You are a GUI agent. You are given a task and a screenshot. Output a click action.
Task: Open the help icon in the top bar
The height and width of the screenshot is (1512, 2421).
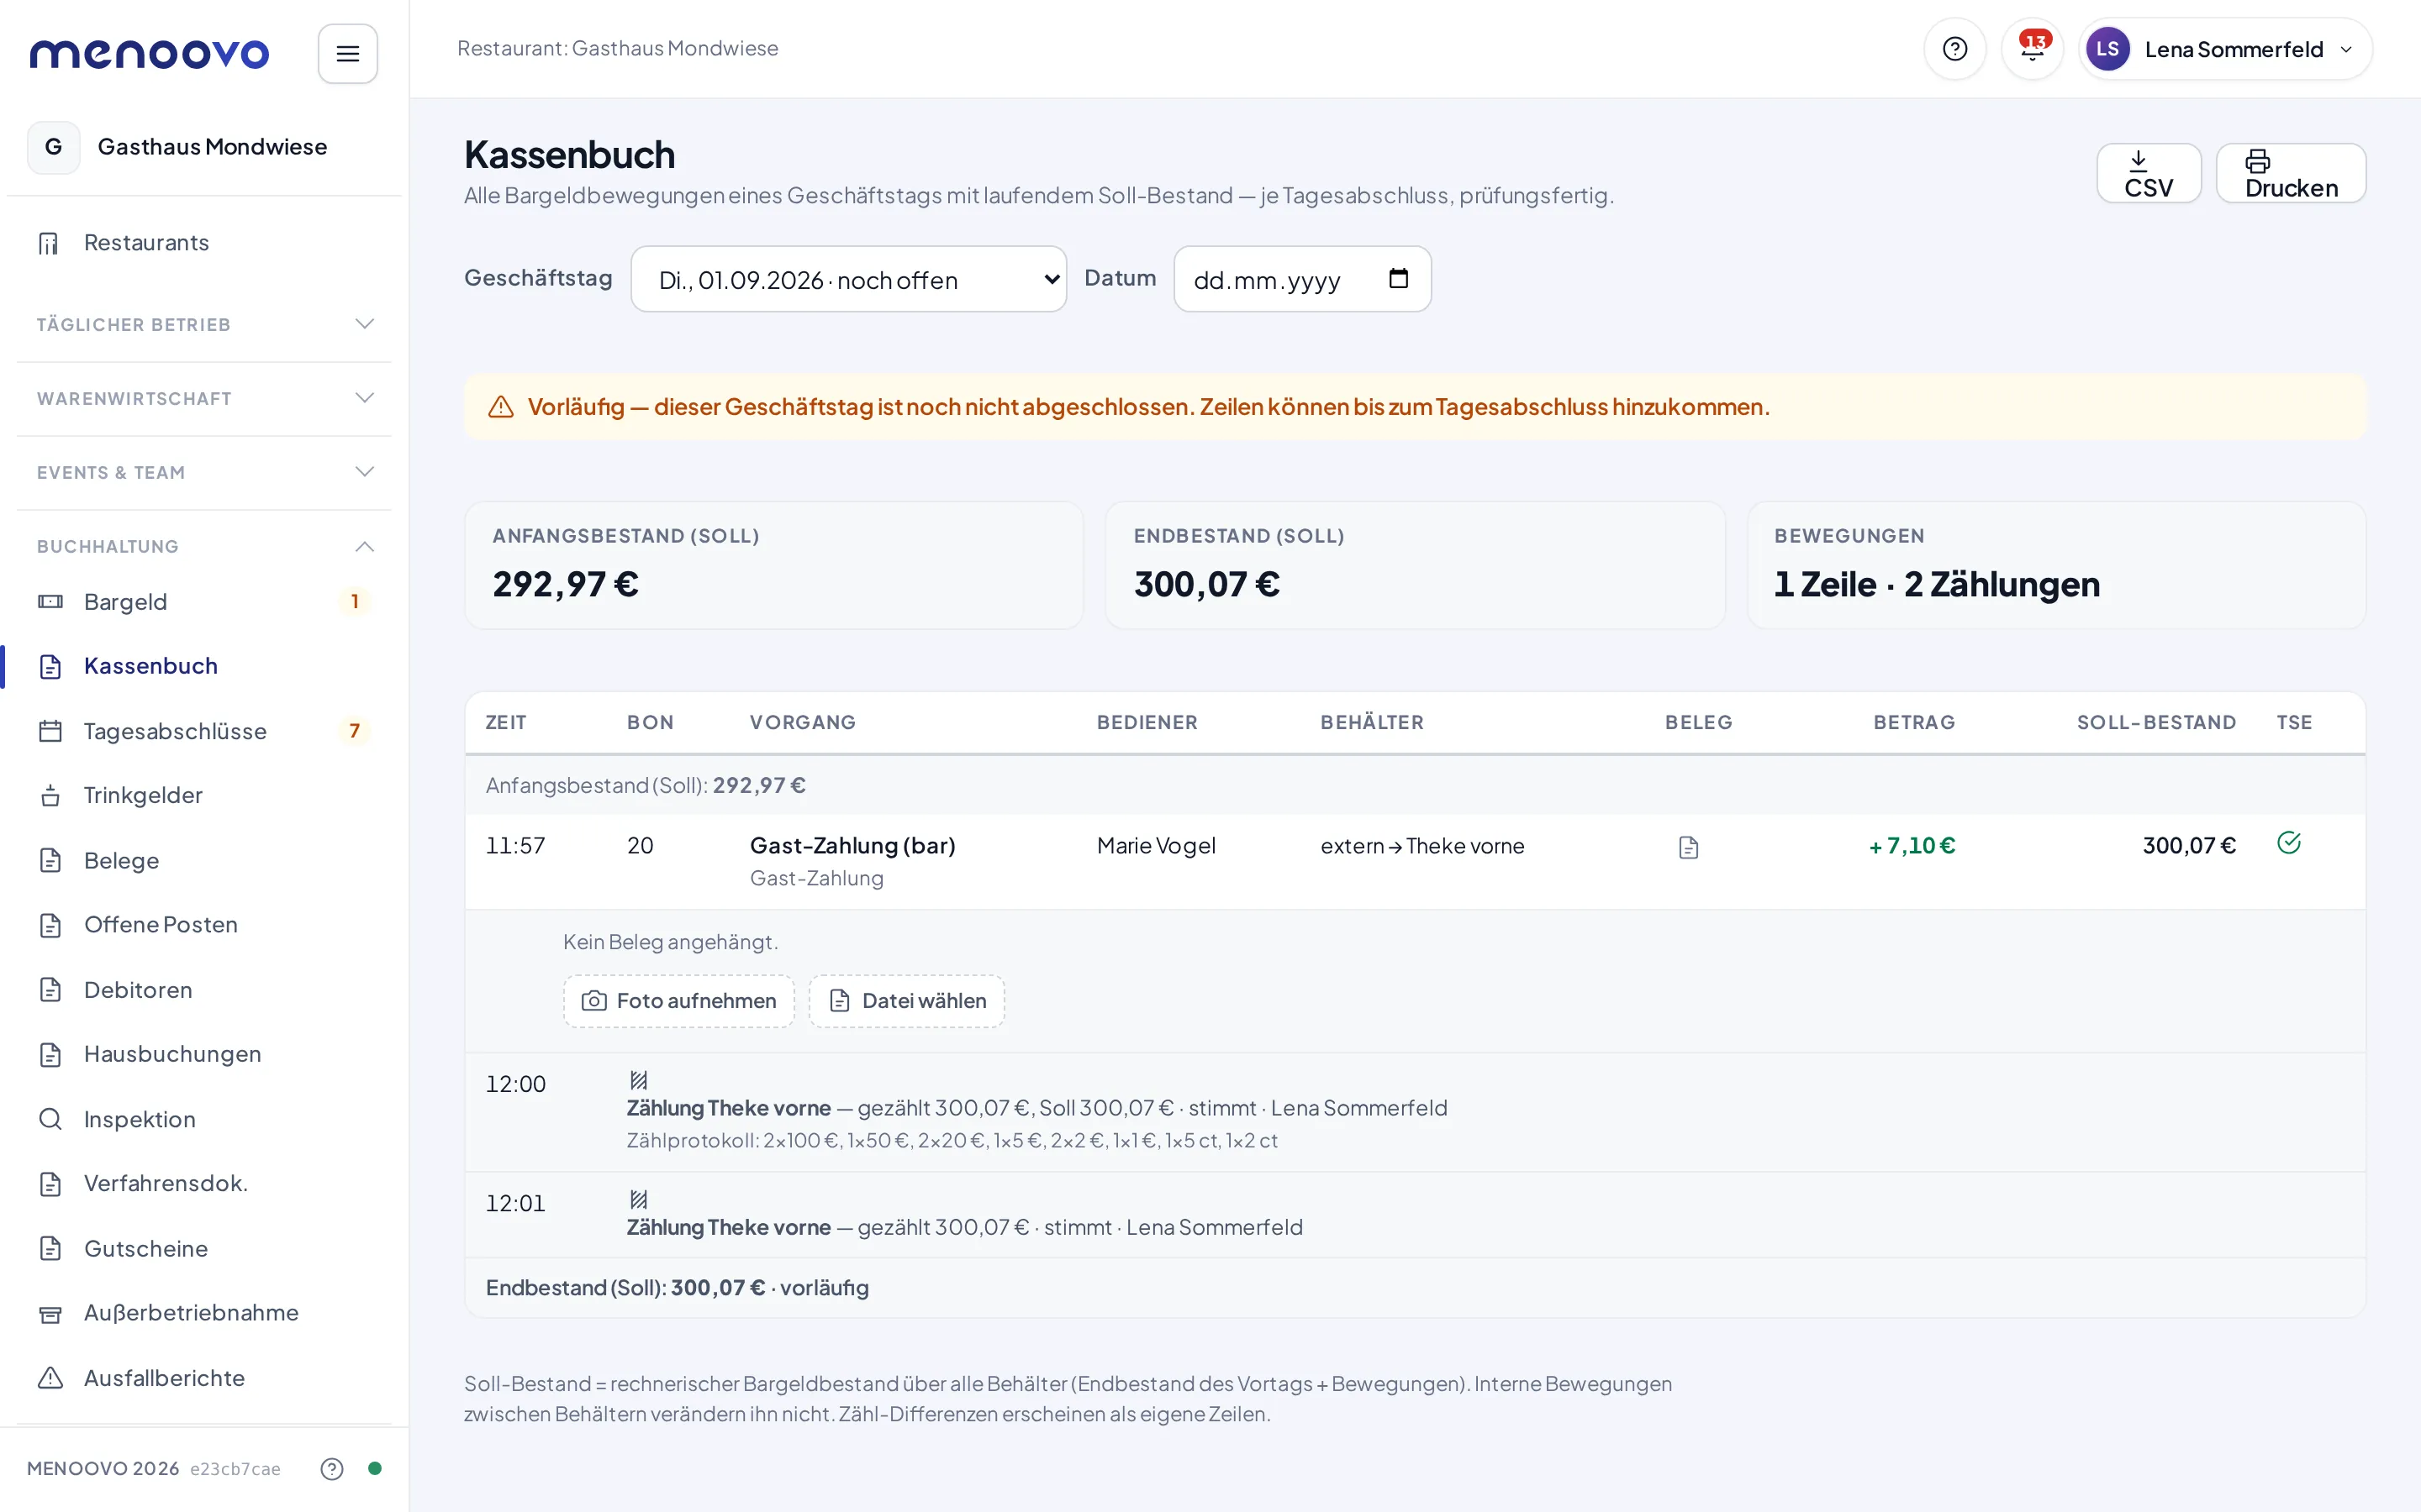tap(1954, 49)
